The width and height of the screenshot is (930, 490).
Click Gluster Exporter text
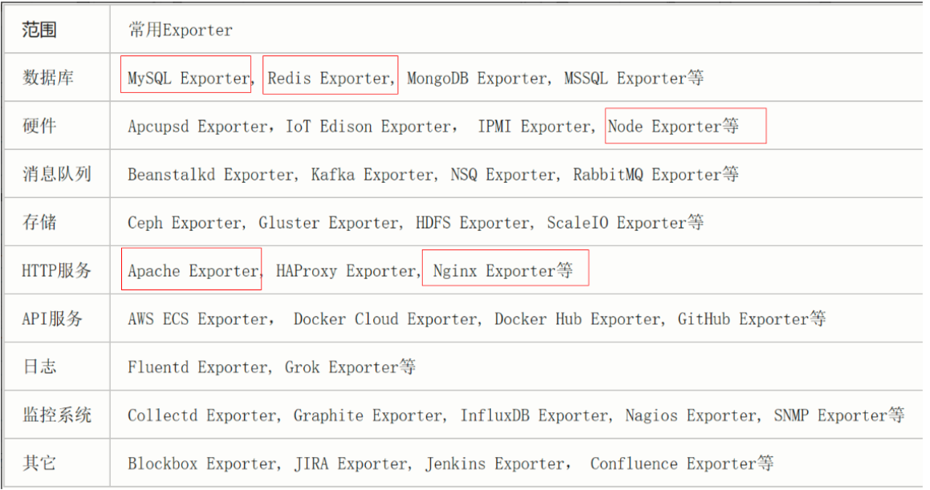(x=328, y=222)
